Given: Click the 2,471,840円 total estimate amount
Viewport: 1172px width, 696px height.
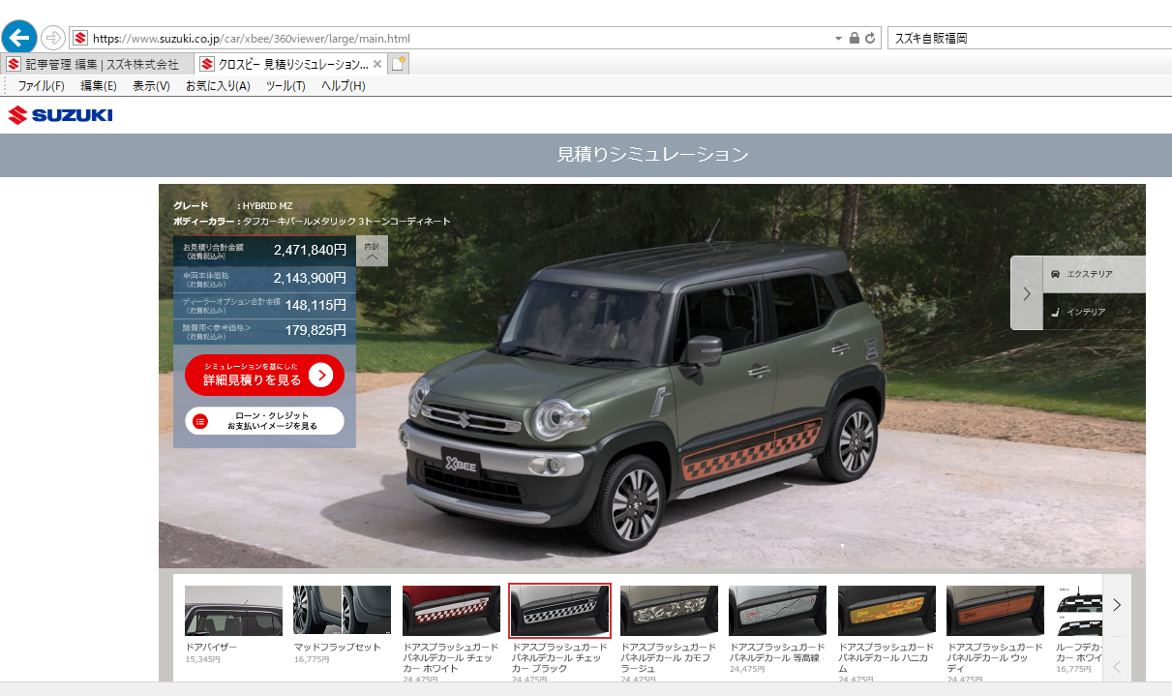Looking at the screenshot, I should [310, 250].
